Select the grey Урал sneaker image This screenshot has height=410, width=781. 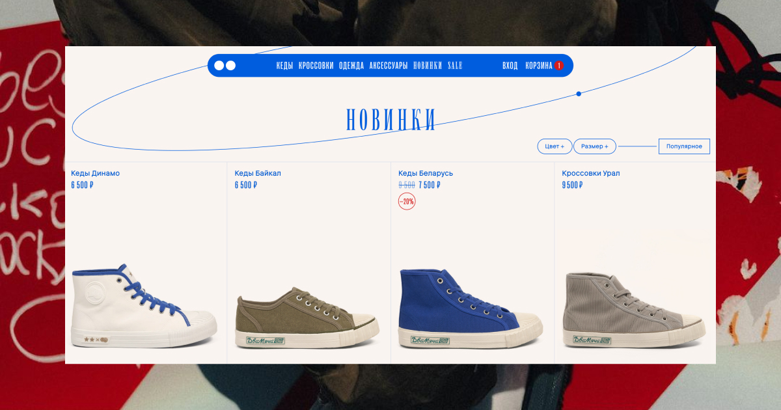[x=635, y=310]
